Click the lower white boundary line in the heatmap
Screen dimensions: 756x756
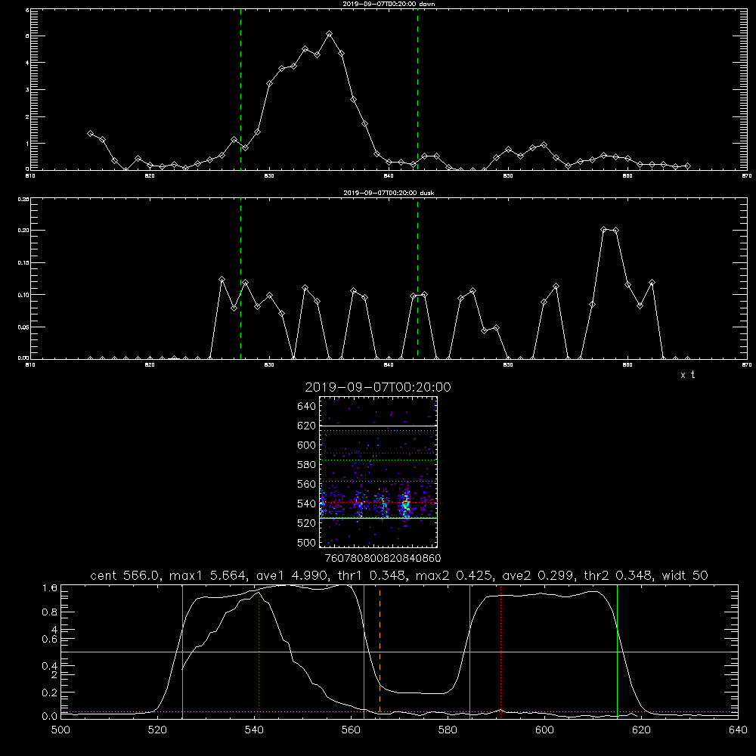pos(378,518)
